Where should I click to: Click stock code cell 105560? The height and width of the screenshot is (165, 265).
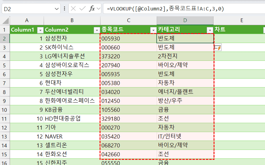click(x=129, y=110)
